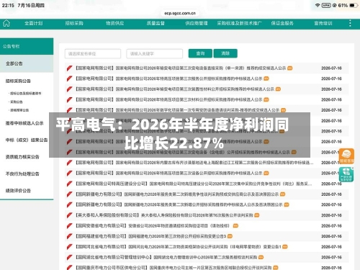The height and width of the screenshot is (270, 360).
Task: Click the 清除 clear button
Action: (225, 53)
